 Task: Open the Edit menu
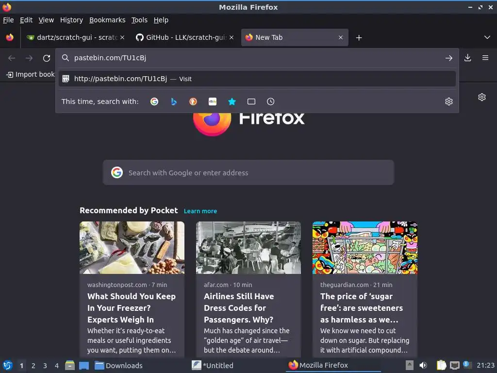26,20
